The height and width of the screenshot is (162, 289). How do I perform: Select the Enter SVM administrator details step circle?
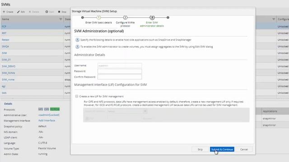[152, 18]
